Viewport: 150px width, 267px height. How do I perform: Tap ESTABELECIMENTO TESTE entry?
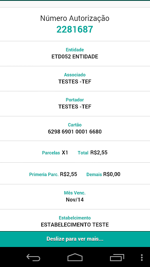pos(75,224)
